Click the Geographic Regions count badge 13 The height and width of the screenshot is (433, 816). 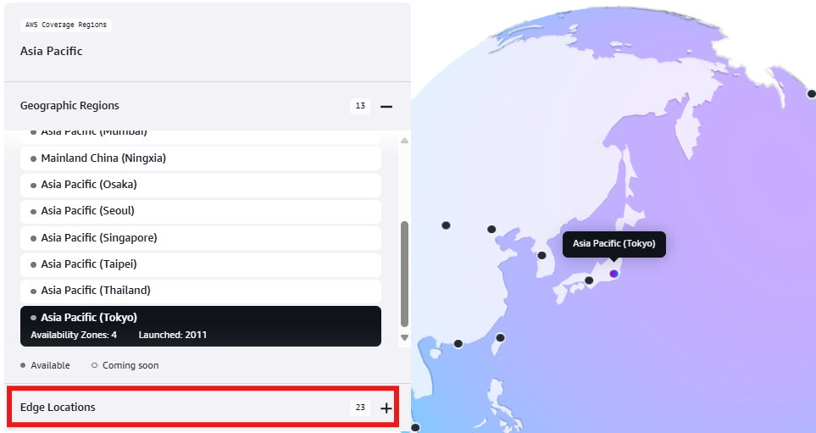[x=360, y=106]
